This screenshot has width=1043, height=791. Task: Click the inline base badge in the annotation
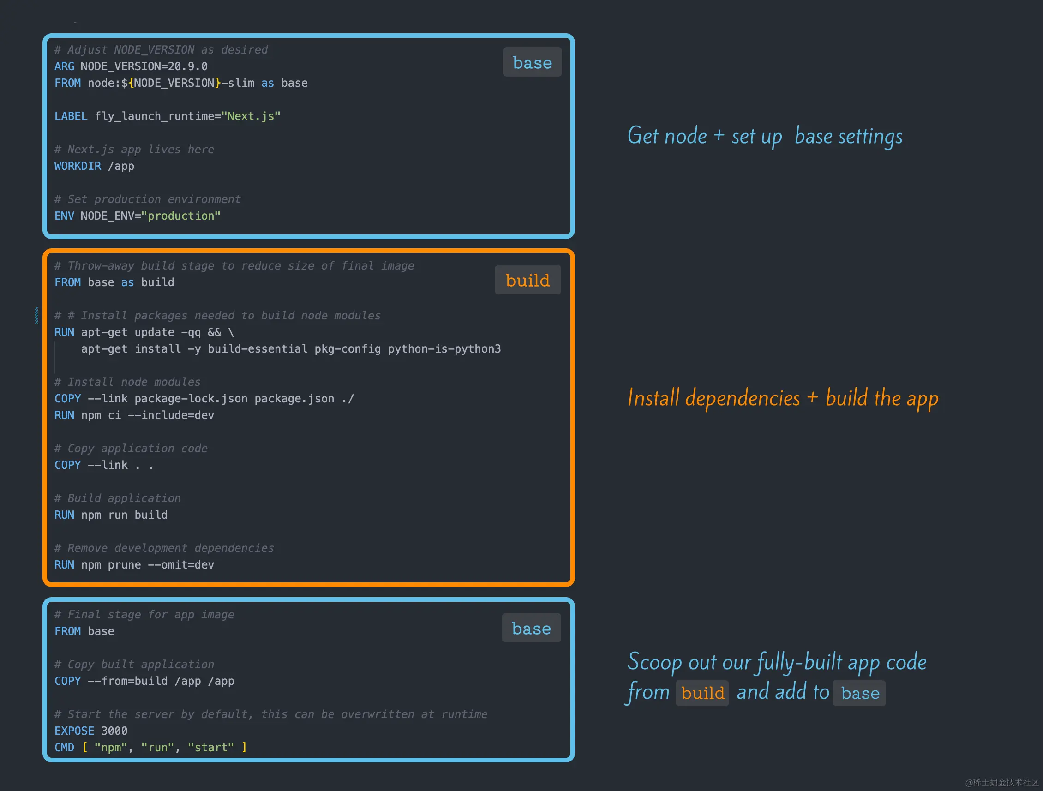point(860,693)
